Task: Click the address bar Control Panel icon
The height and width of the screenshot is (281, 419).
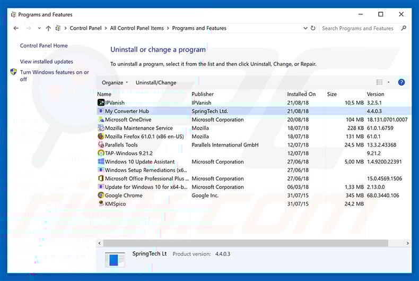Action: pos(58,28)
